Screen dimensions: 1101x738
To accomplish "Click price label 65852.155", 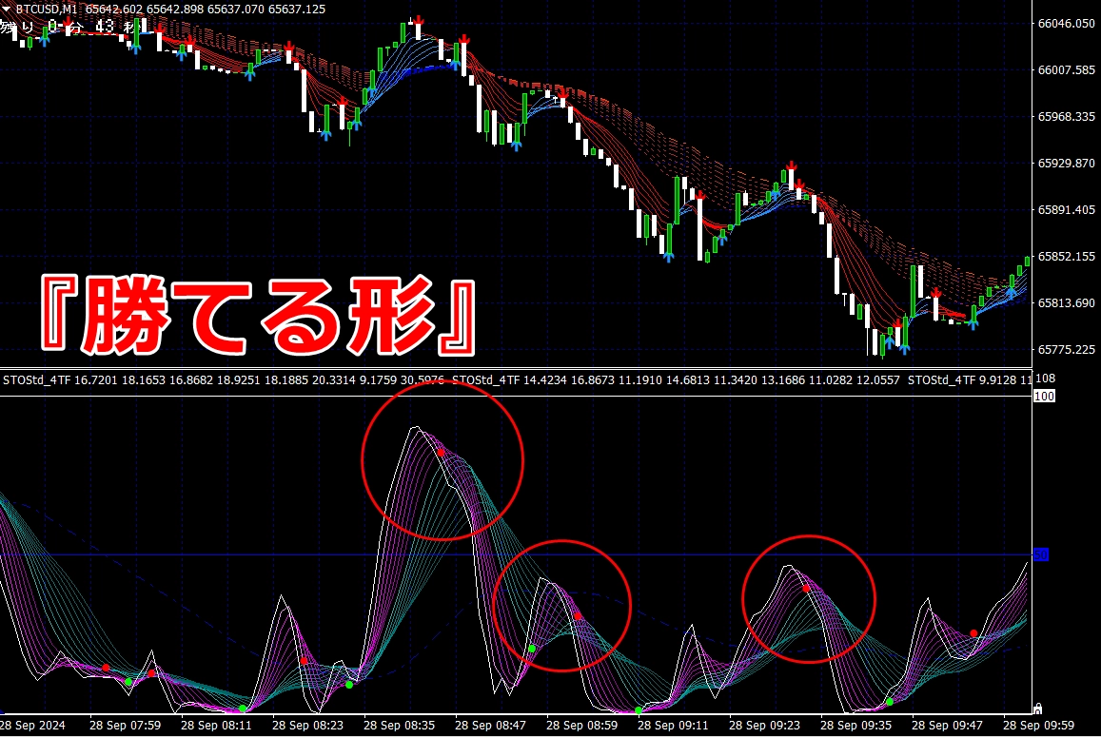I will pos(1066,257).
